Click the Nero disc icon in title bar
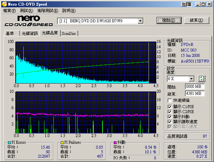Viewport: 214px width, 162px height. (4, 4)
